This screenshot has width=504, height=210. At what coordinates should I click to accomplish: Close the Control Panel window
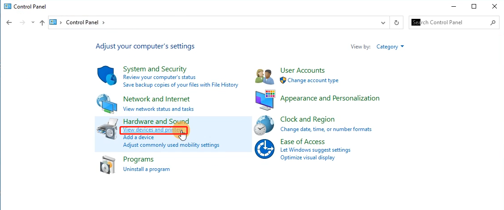pos(495,6)
